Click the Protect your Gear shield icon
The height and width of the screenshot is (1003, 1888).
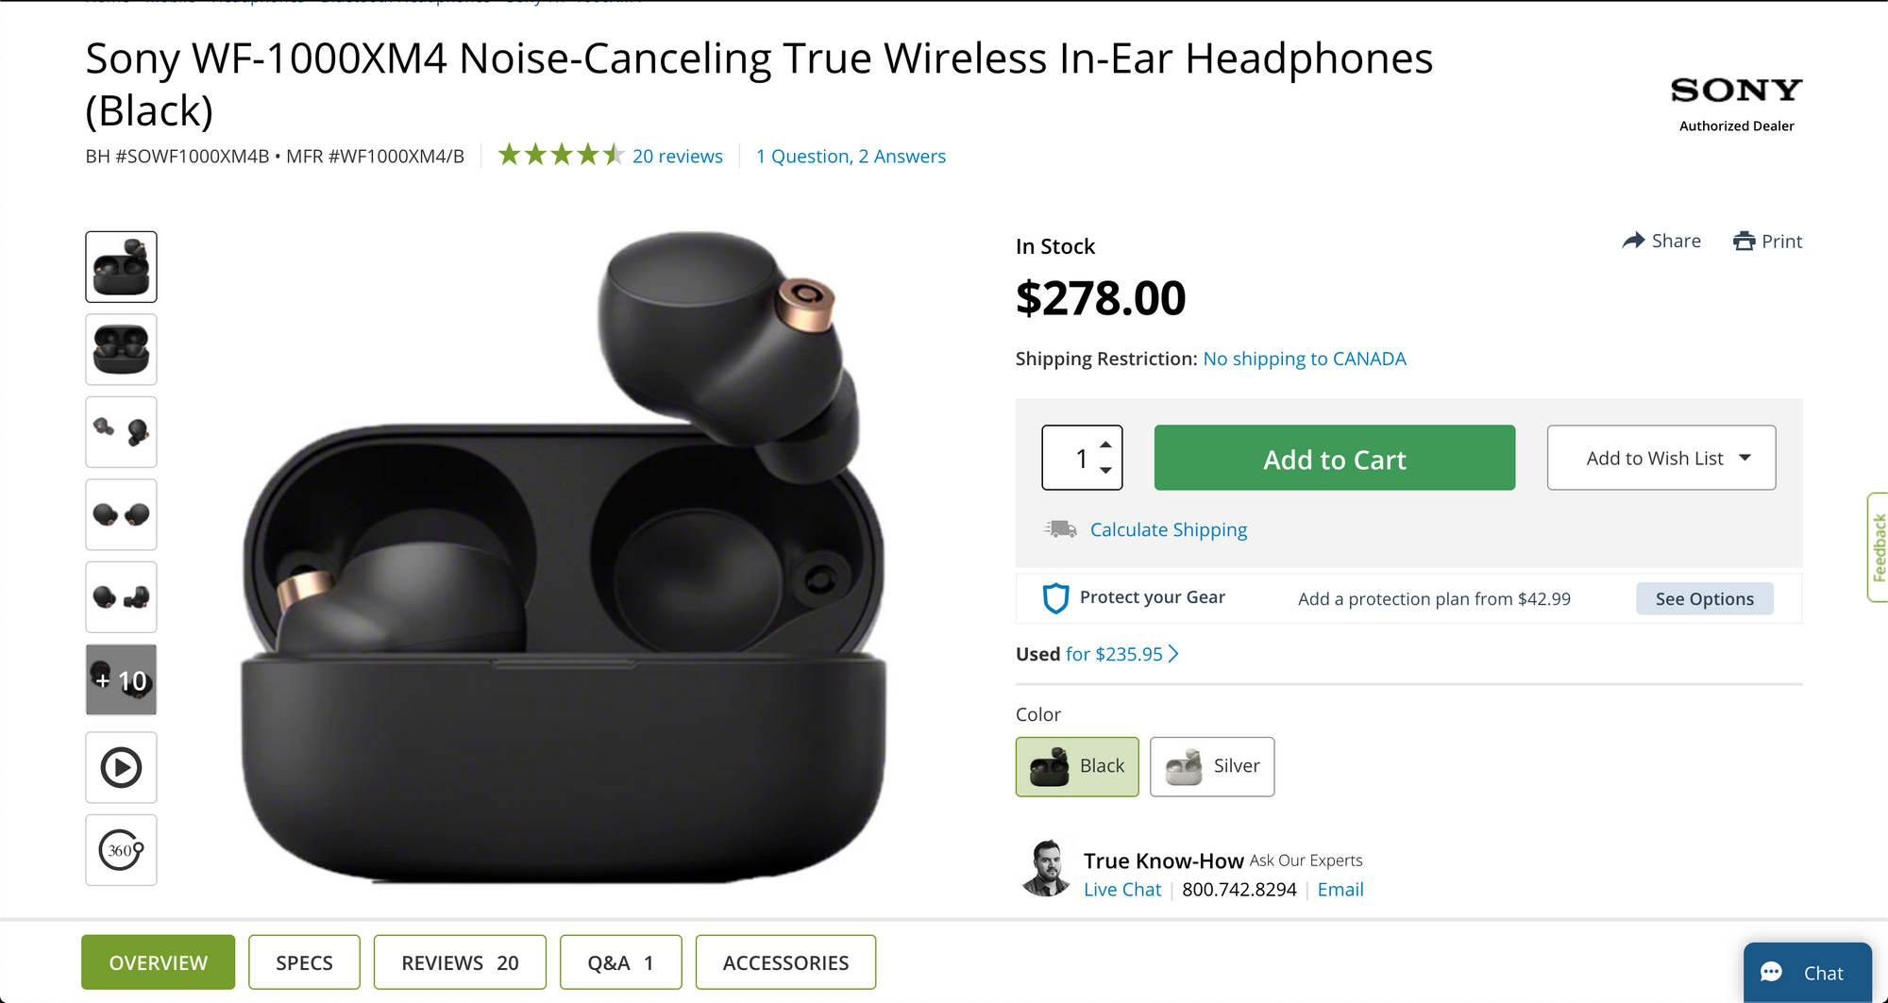pos(1055,598)
